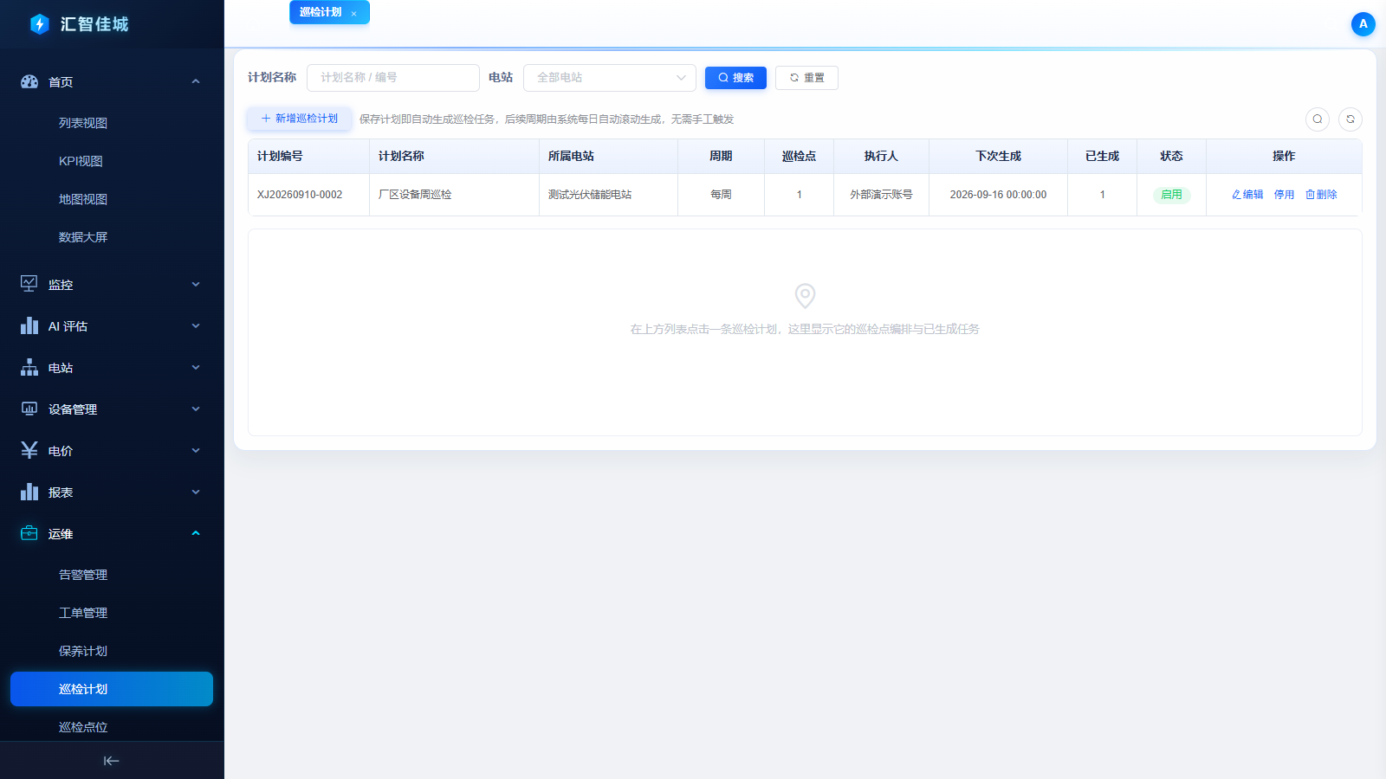Viewport: 1386px width, 779px height.
Task: Collapse the 运维 menu chevron
Action: [196, 533]
